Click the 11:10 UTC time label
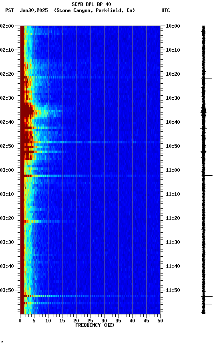This screenshot has height=346, width=221. 173,194
